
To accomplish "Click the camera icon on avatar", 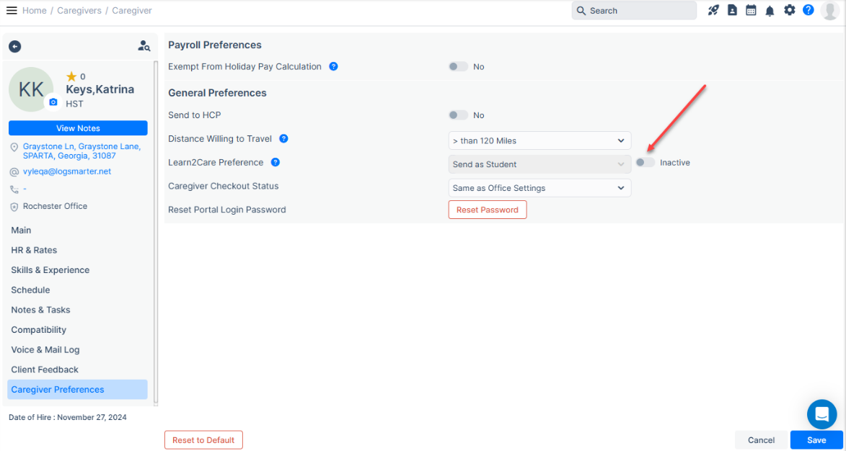I will pyautogui.click(x=53, y=102).
